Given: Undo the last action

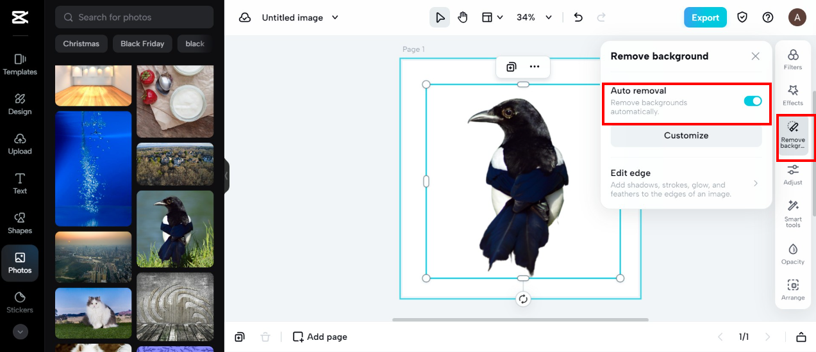Looking at the screenshot, I should tap(578, 17).
